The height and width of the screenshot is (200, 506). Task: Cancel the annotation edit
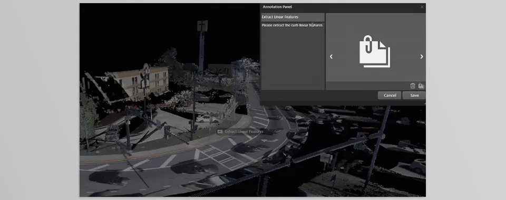pyautogui.click(x=390, y=96)
